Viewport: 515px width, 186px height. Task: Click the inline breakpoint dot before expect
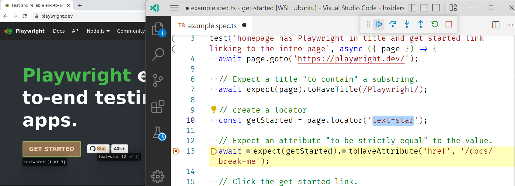[x=248, y=151]
